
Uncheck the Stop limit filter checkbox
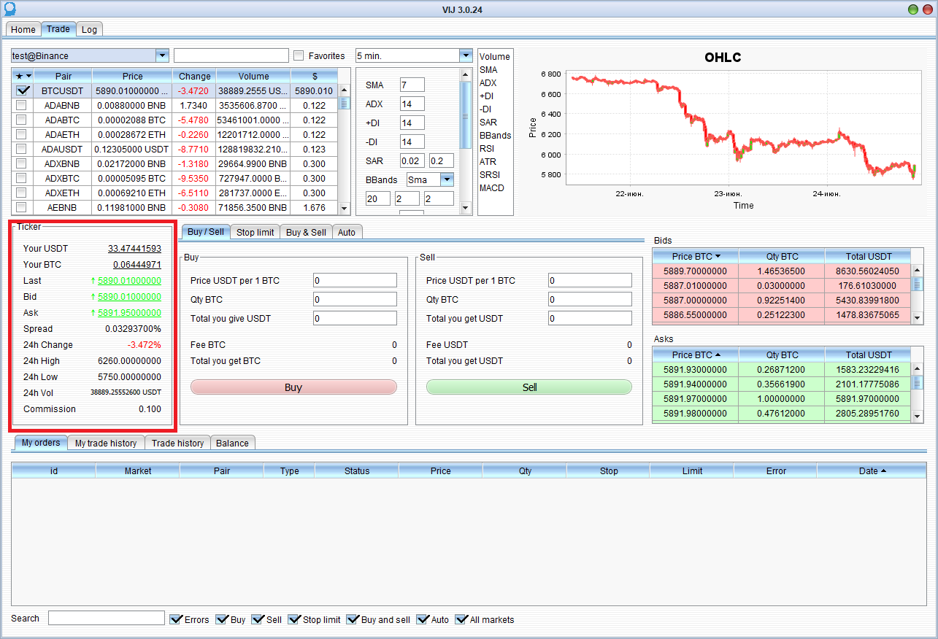295,619
